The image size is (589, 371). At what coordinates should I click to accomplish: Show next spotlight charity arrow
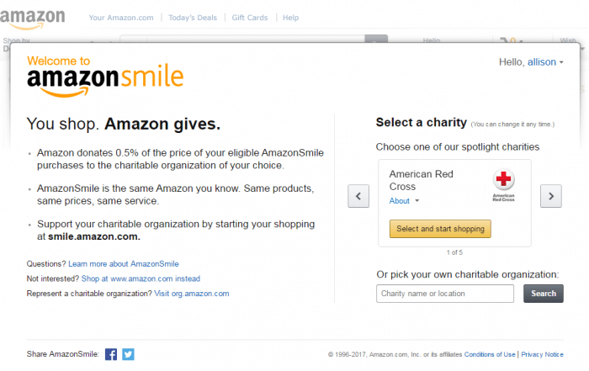(x=551, y=196)
